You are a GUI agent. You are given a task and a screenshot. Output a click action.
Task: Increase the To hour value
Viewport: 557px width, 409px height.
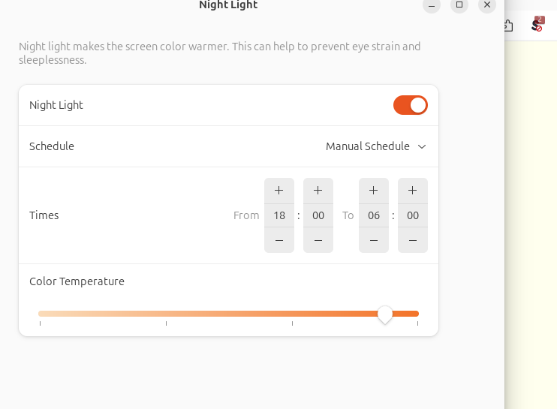coord(374,191)
